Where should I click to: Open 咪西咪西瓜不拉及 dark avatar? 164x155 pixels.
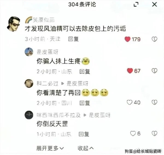pos(29,115)
